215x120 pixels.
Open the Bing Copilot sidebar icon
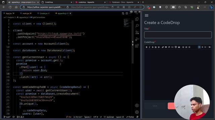[x=211, y=7]
